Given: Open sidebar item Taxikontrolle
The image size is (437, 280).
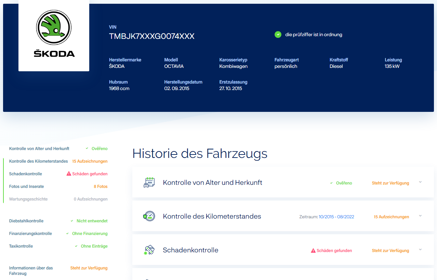Looking at the screenshot, I should tap(21, 246).
